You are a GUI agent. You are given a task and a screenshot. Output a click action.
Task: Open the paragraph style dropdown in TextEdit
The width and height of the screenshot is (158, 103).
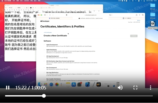(6, 8)
